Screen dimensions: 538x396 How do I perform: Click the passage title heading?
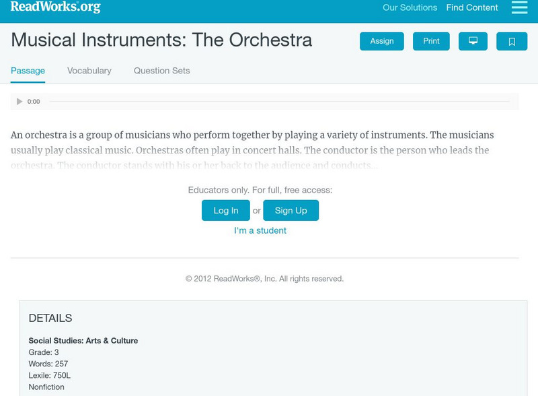coord(161,40)
